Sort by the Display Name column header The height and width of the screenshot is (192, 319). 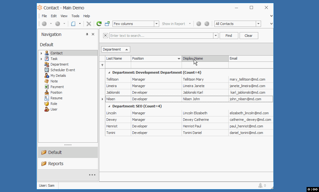point(205,58)
